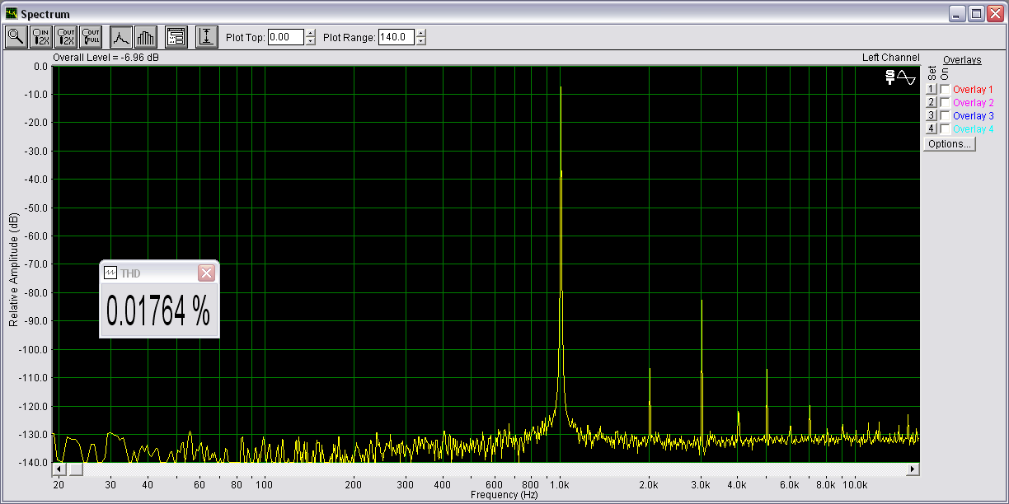Increase Plot Top with up arrow

coord(311,33)
